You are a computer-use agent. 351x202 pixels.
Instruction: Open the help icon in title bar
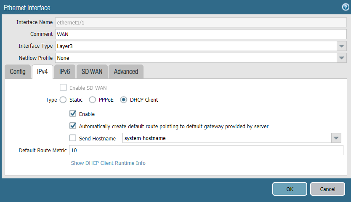tap(346, 7)
